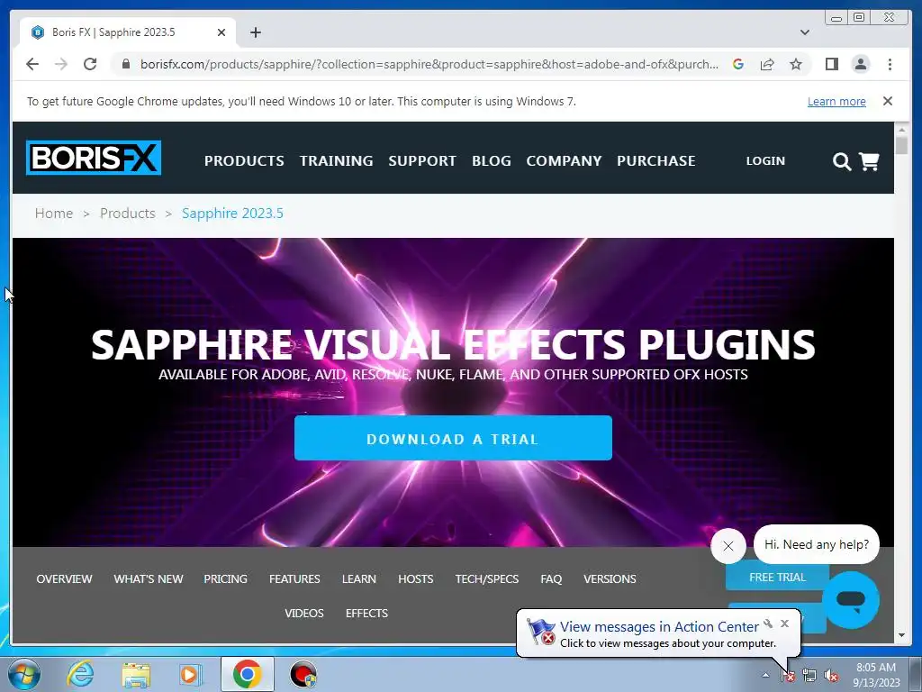
Task: Jump to TECH/SPECS section
Action: (x=487, y=579)
